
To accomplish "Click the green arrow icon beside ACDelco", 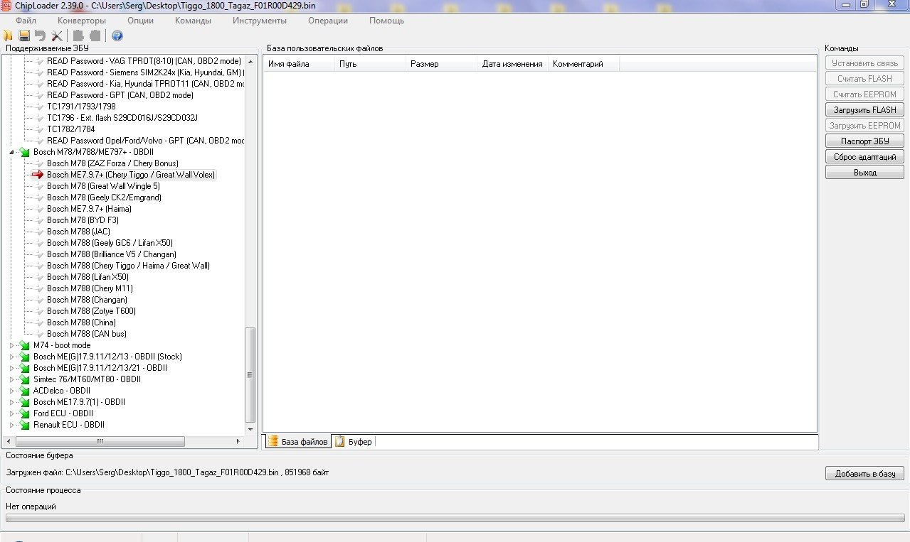I will click(25, 391).
